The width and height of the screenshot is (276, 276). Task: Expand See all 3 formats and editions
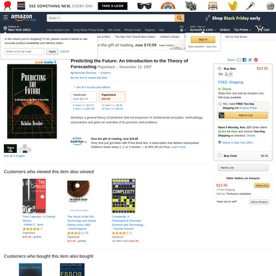click(x=93, y=87)
